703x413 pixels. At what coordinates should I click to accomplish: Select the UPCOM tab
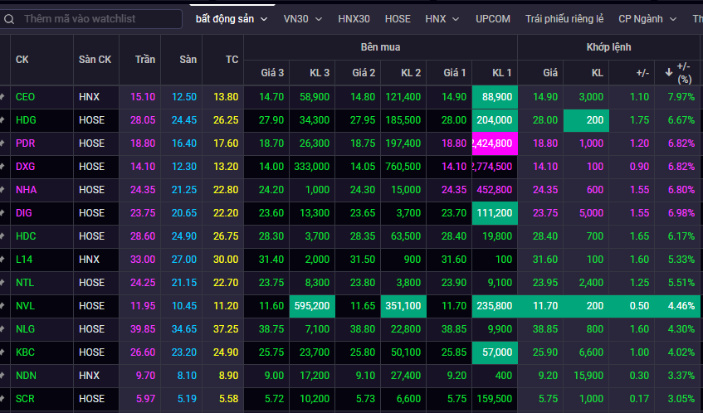point(493,18)
